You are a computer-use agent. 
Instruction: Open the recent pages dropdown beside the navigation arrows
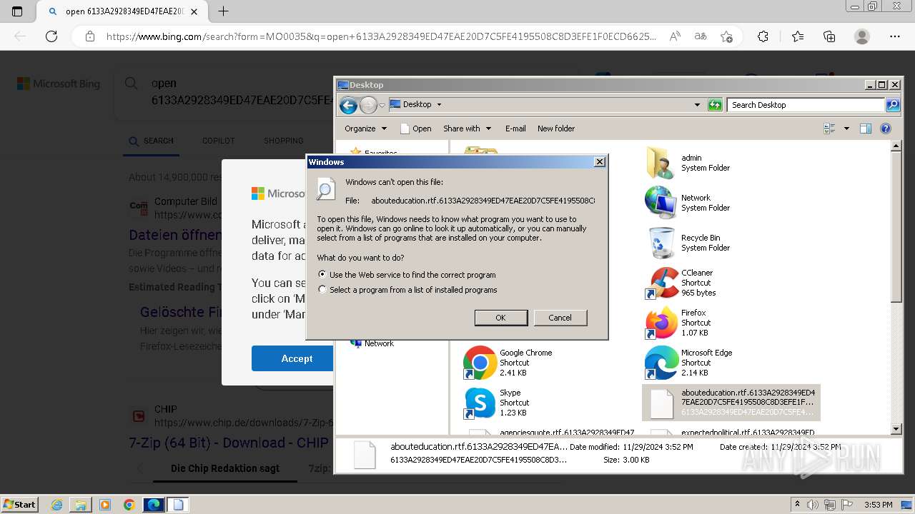(382, 106)
